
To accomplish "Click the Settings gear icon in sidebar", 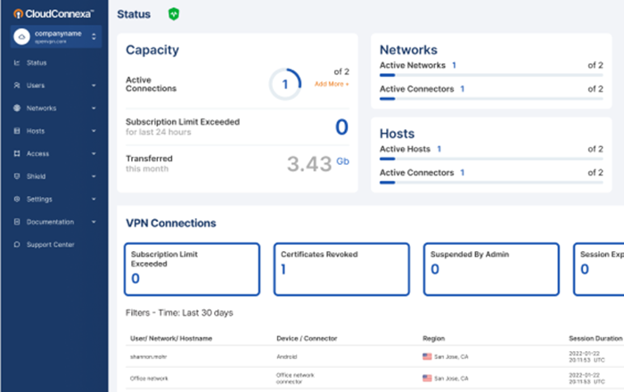I will pyautogui.click(x=17, y=199).
